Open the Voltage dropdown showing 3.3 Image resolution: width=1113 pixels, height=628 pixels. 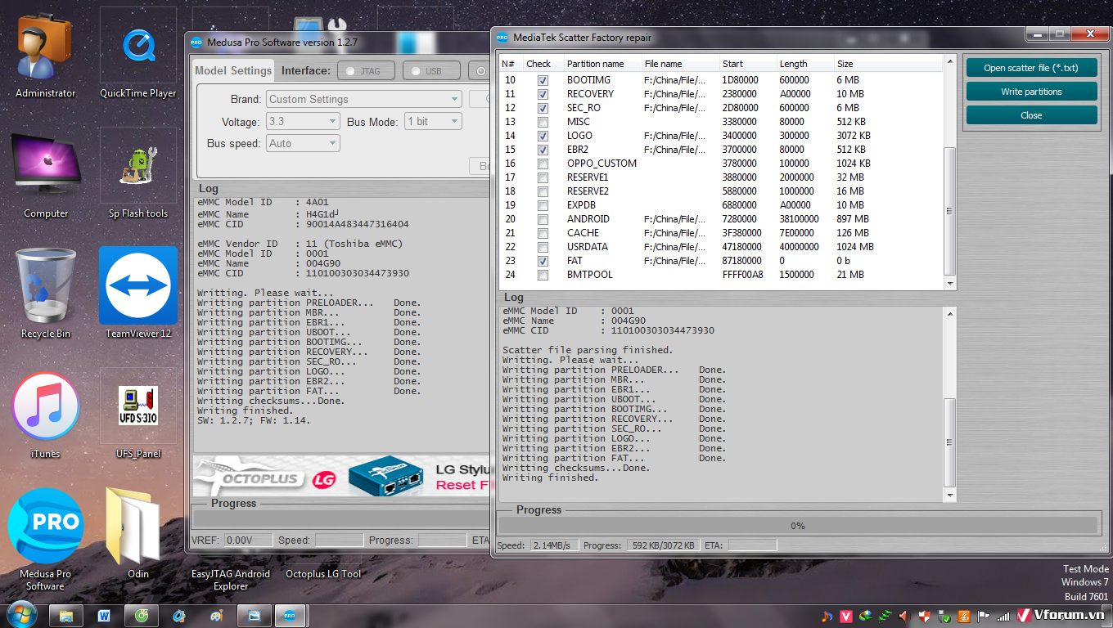(x=303, y=121)
